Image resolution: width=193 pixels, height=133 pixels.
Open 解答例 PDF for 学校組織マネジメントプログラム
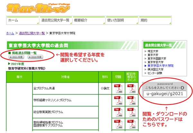pos(132,100)
